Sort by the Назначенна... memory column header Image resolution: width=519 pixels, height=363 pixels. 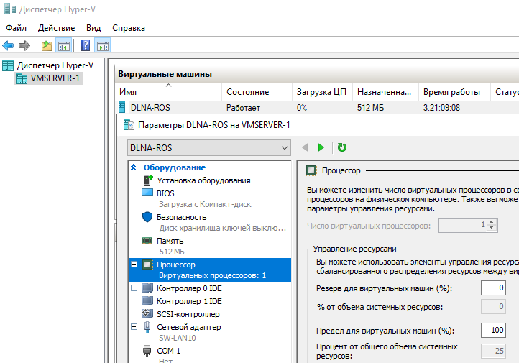pos(385,92)
